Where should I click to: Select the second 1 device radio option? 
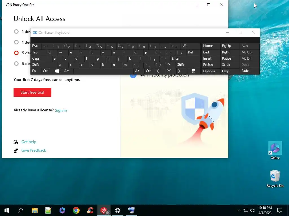point(16,42)
